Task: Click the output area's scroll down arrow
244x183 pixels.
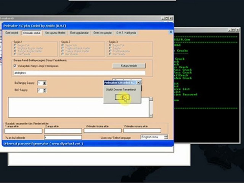Action: [151, 115]
